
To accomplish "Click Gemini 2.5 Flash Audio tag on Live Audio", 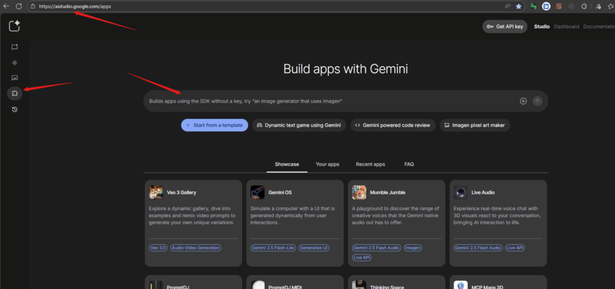I will coord(478,248).
